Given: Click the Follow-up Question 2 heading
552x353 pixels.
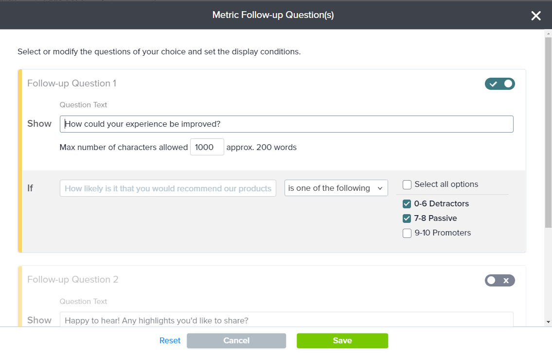Looking at the screenshot, I should point(72,280).
